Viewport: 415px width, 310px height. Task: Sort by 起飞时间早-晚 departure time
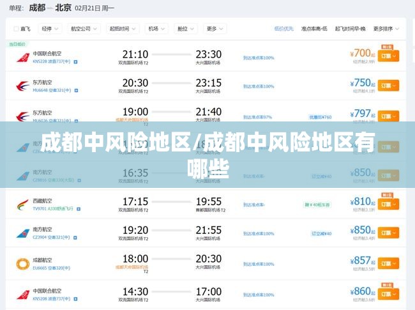350,29
